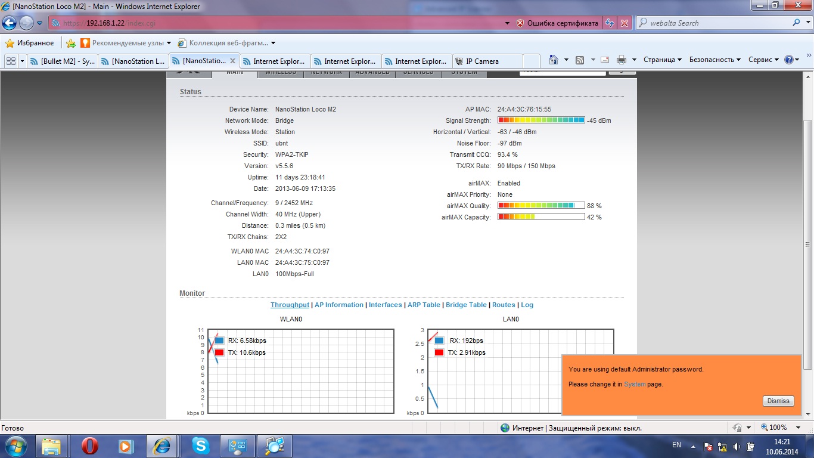
Task: Launch Opera from the taskbar
Action: [89, 446]
